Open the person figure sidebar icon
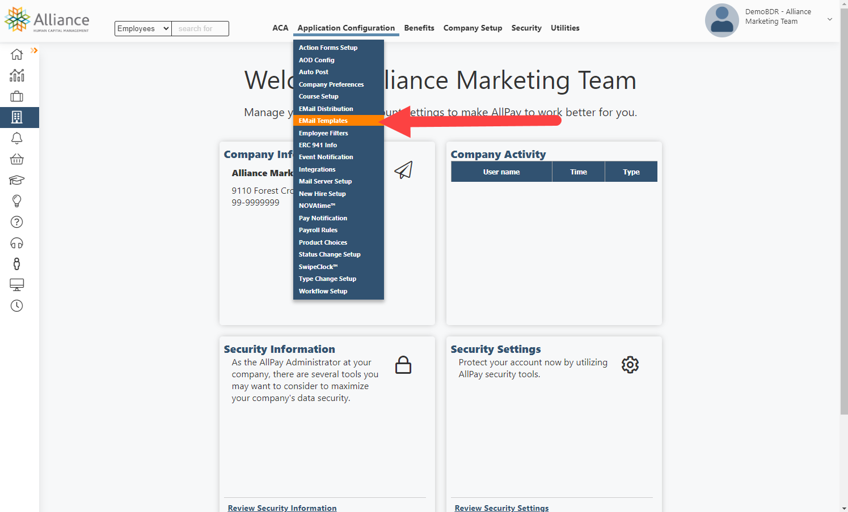This screenshot has width=848, height=512. [x=17, y=264]
